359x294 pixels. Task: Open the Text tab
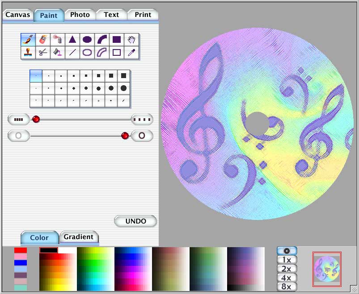111,15
